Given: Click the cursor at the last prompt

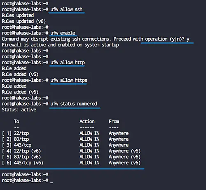Looking at the screenshot, I should click(51, 182).
